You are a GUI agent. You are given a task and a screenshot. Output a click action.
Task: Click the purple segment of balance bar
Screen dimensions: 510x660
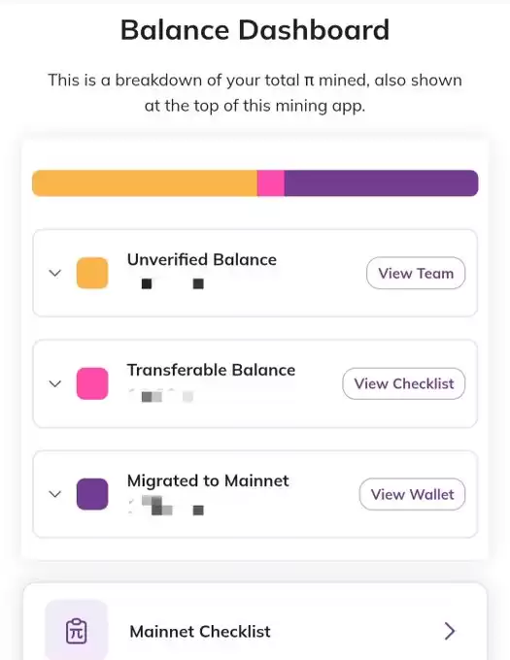[x=381, y=183]
